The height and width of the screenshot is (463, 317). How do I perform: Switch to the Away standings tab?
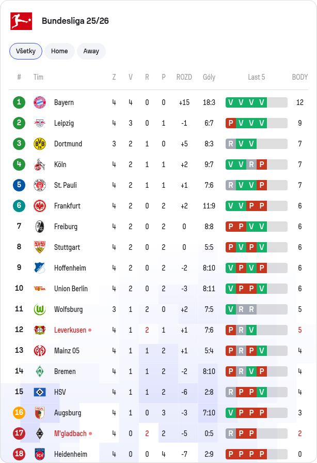(x=91, y=51)
